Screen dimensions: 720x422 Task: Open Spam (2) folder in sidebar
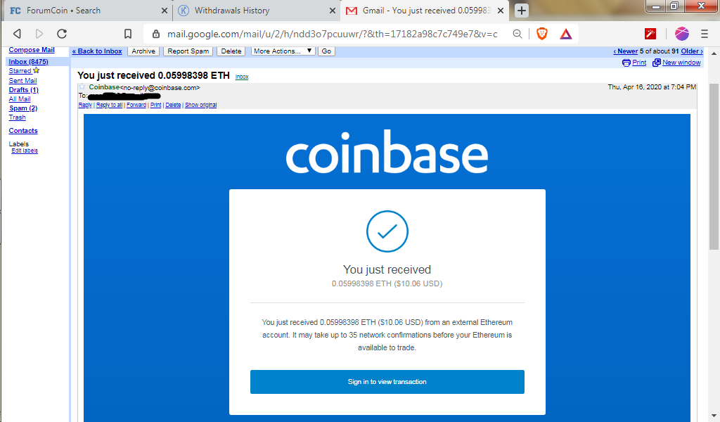click(x=23, y=108)
